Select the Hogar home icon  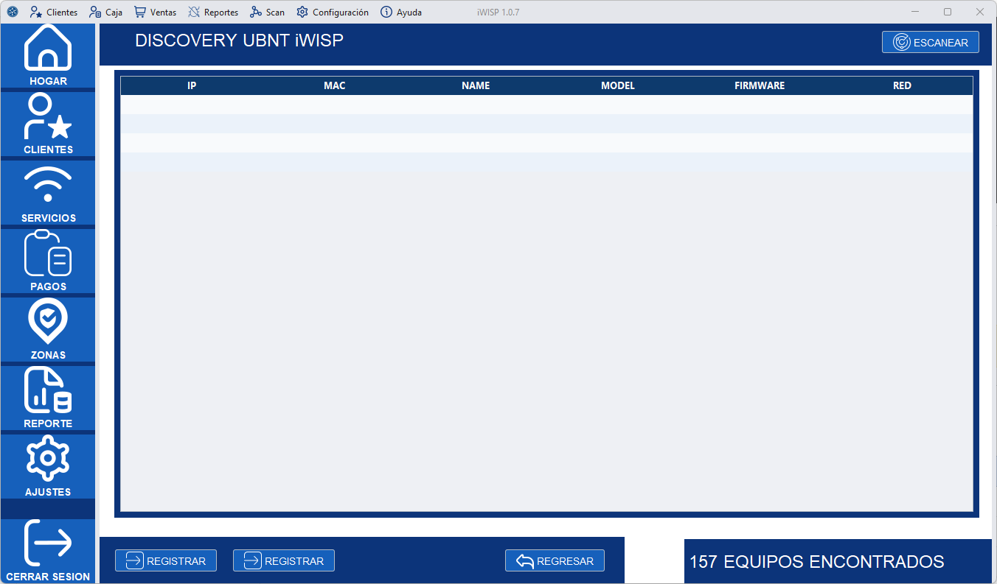(47, 50)
